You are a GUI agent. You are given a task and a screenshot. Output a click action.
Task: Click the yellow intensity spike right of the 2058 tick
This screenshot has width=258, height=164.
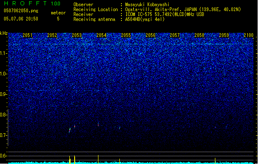coord(215,161)
